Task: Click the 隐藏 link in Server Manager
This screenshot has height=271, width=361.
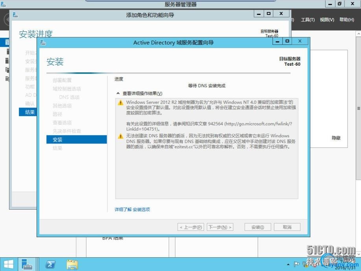Action: point(336,138)
